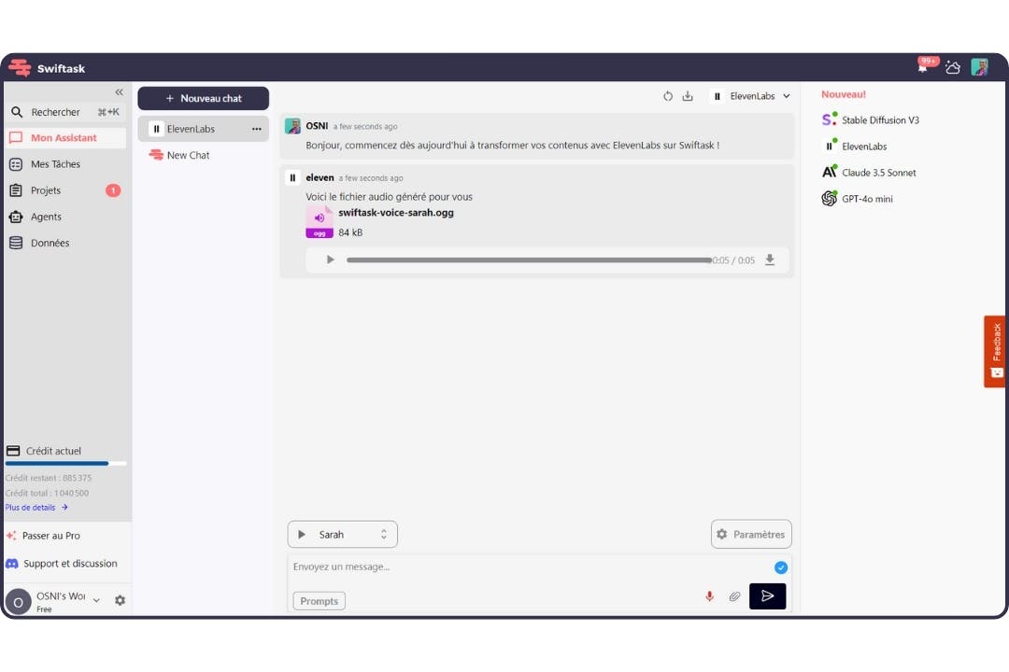Seek in the audio progress bar
Screen dimensions: 1009x672
coord(529,259)
